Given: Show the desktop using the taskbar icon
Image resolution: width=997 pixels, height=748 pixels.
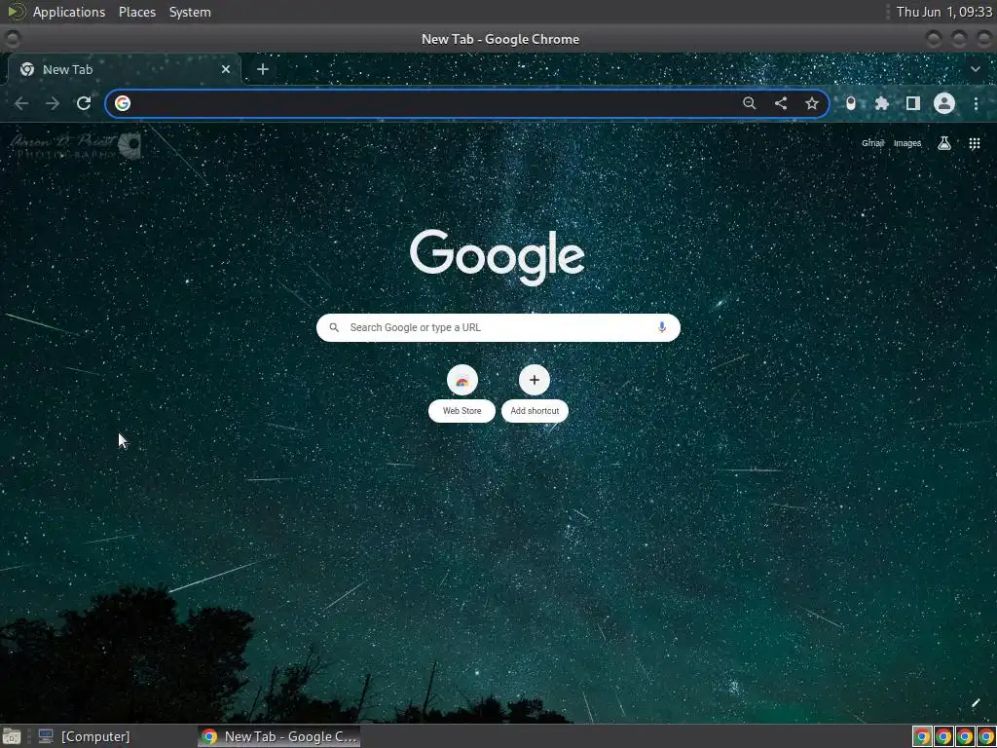Looking at the screenshot, I should (12, 736).
